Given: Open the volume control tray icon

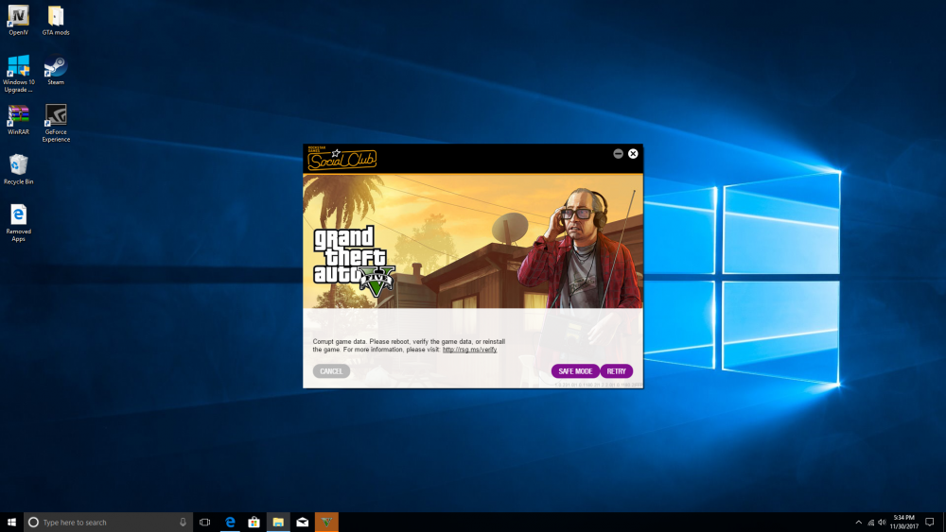Looking at the screenshot, I should coord(882,523).
